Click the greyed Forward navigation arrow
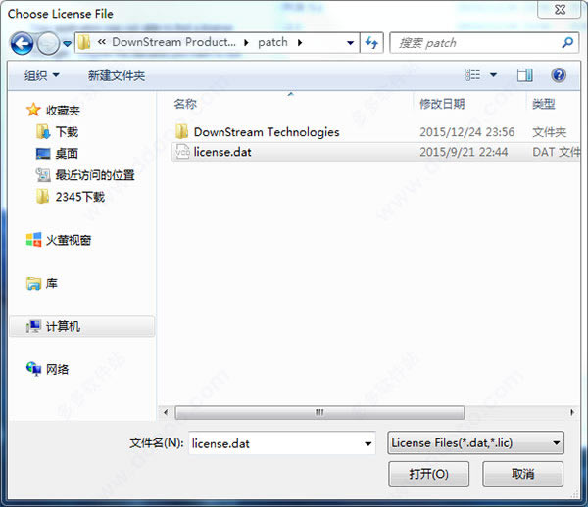 [x=48, y=43]
